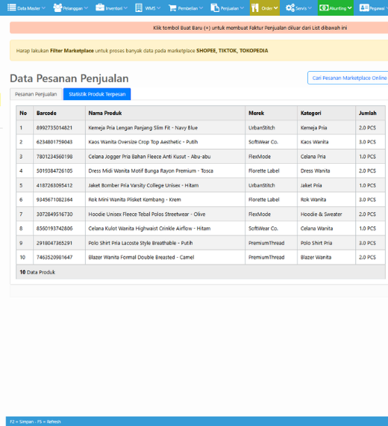Click the Akunting money icon
This screenshot has width=388, height=426.
(x=324, y=7)
